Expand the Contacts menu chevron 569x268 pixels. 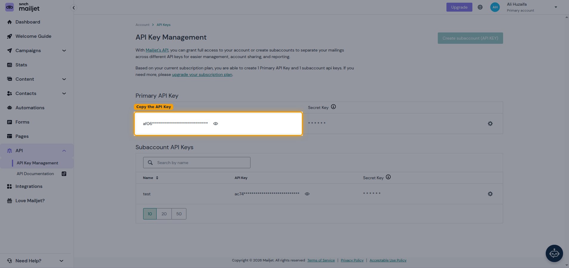click(64, 94)
